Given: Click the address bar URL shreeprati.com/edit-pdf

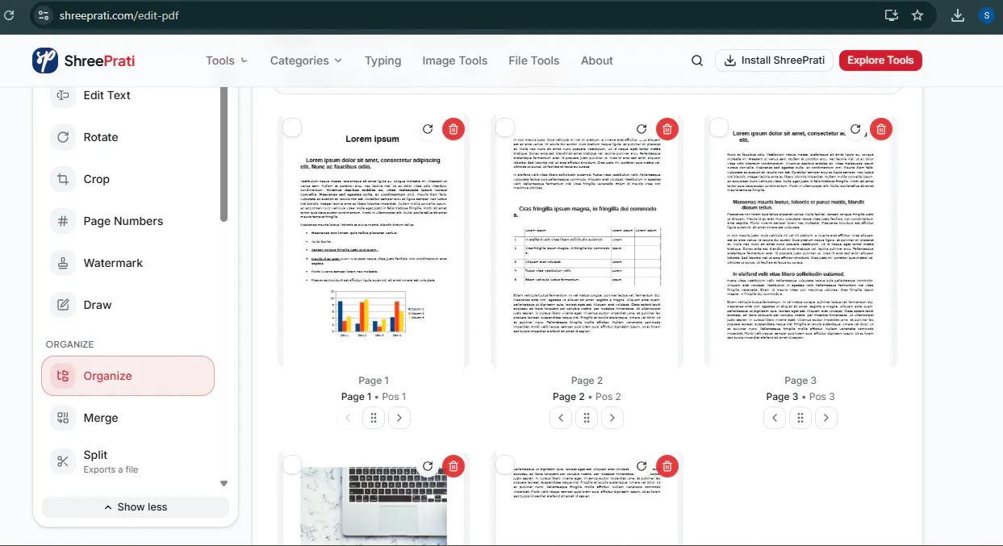Looking at the screenshot, I should click(x=119, y=15).
